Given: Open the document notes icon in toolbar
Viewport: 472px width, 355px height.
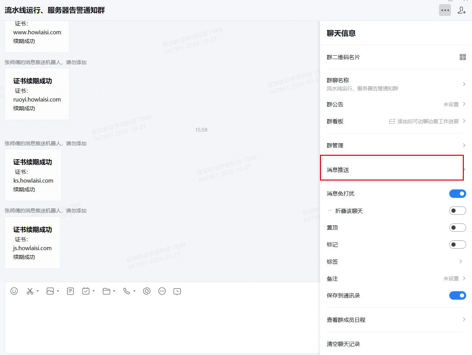Looking at the screenshot, I should (70, 291).
